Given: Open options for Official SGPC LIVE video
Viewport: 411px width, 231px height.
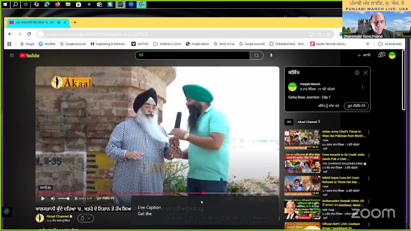Looking at the screenshot, I should (x=369, y=225).
